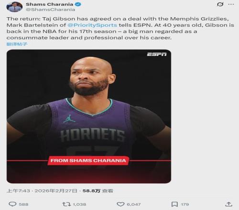
Task: Click the Shams Charania display name
Action: pos(49,4)
